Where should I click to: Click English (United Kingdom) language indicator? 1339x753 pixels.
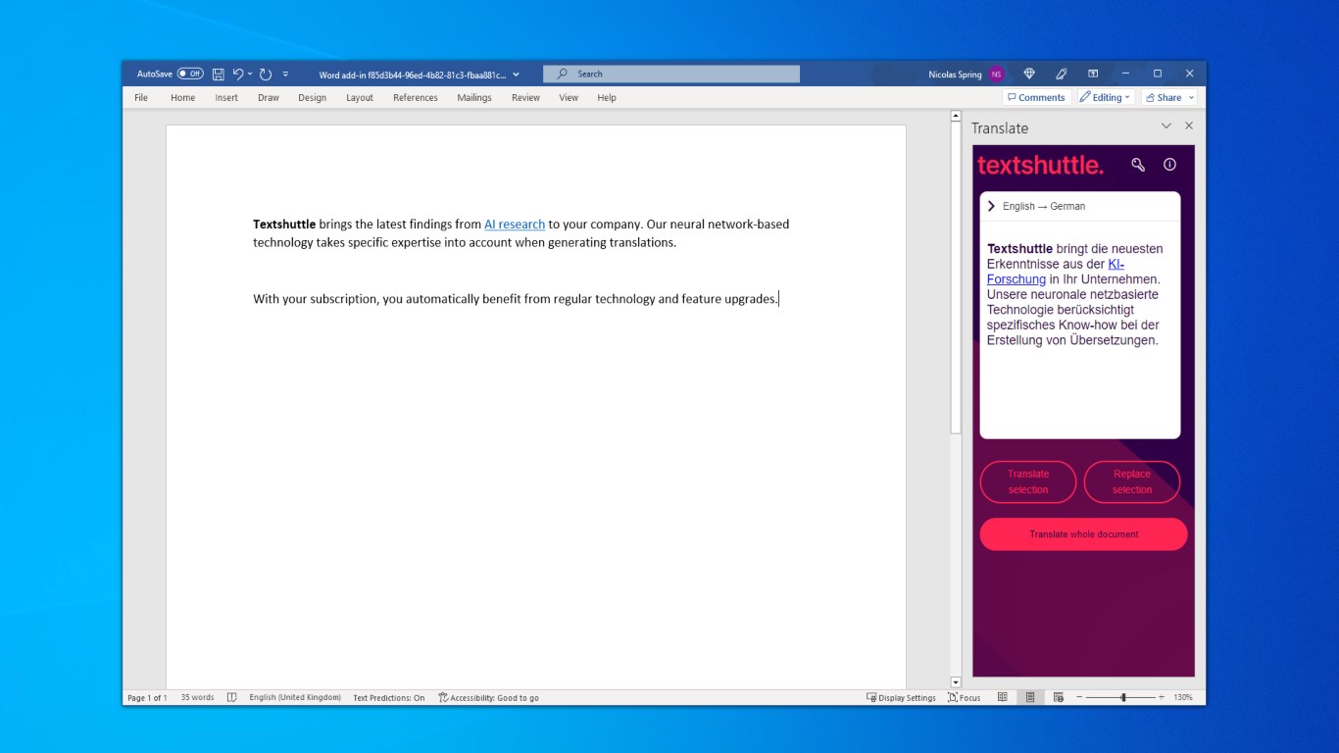click(x=295, y=697)
